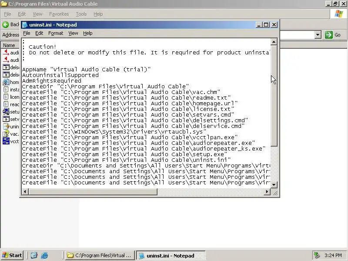Click Notepad scroll up arrow

click(x=274, y=42)
